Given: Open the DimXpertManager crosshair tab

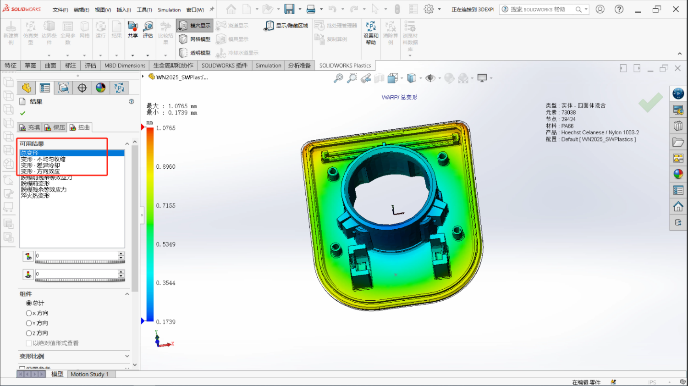Looking at the screenshot, I should tap(82, 88).
